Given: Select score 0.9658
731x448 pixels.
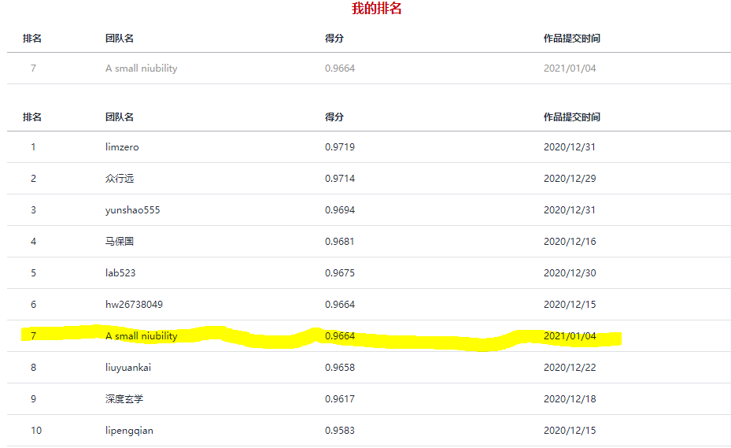Looking at the screenshot, I should pos(340,367).
